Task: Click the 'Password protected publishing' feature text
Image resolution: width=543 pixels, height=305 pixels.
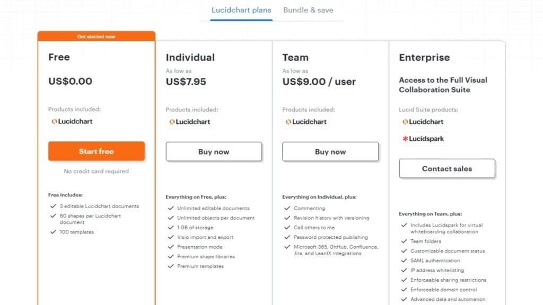Action: pyautogui.click(x=330, y=237)
